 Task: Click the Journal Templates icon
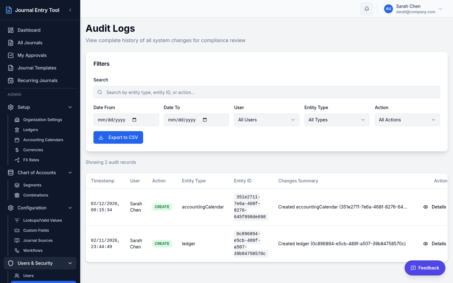pos(11,68)
